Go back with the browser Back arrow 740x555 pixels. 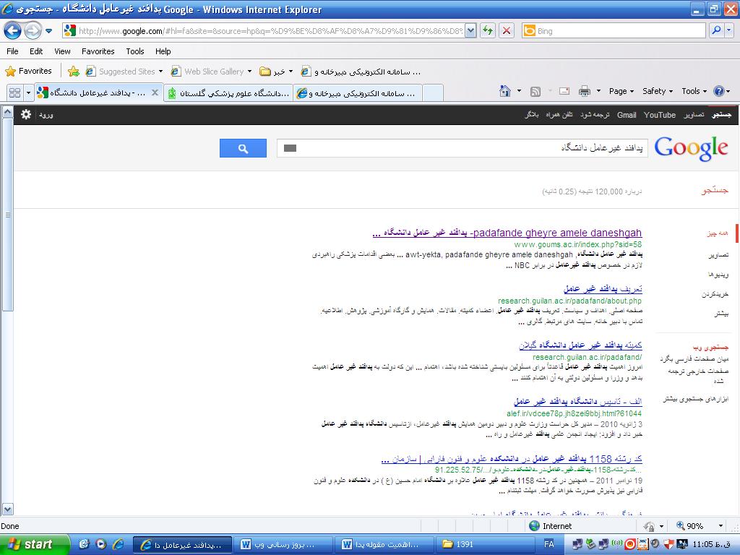click(12, 31)
